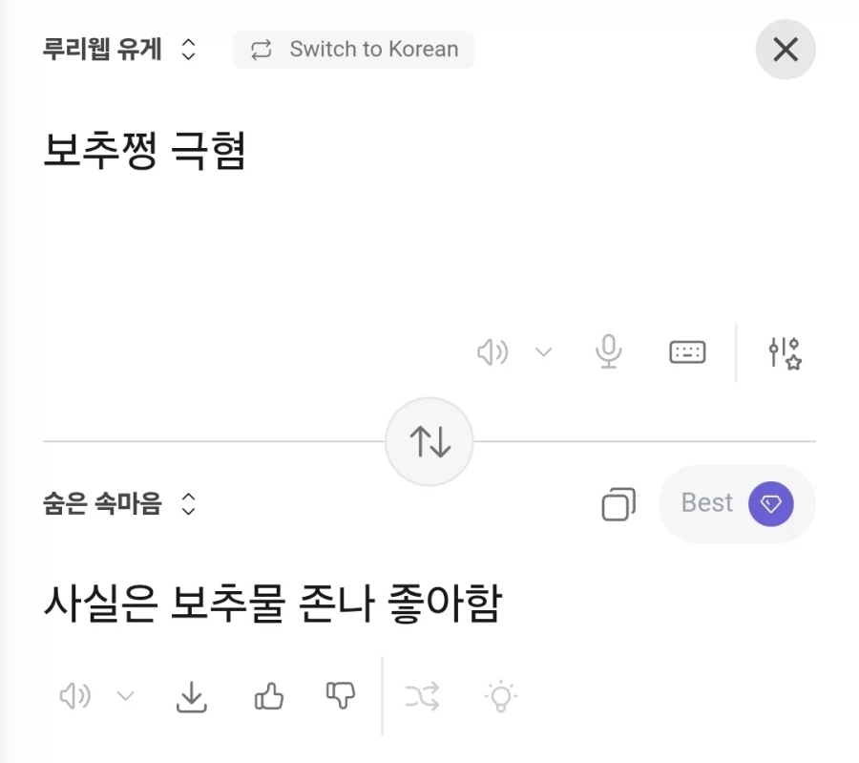Open the suggestion lightbulb icon
This screenshot has height=763, width=859.
pos(498,696)
